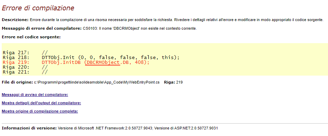The width and height of the screenshot is (328, 136).
Task: Click the red DTTObj.InitDB line 219
Action: click(x=76, y=62)
